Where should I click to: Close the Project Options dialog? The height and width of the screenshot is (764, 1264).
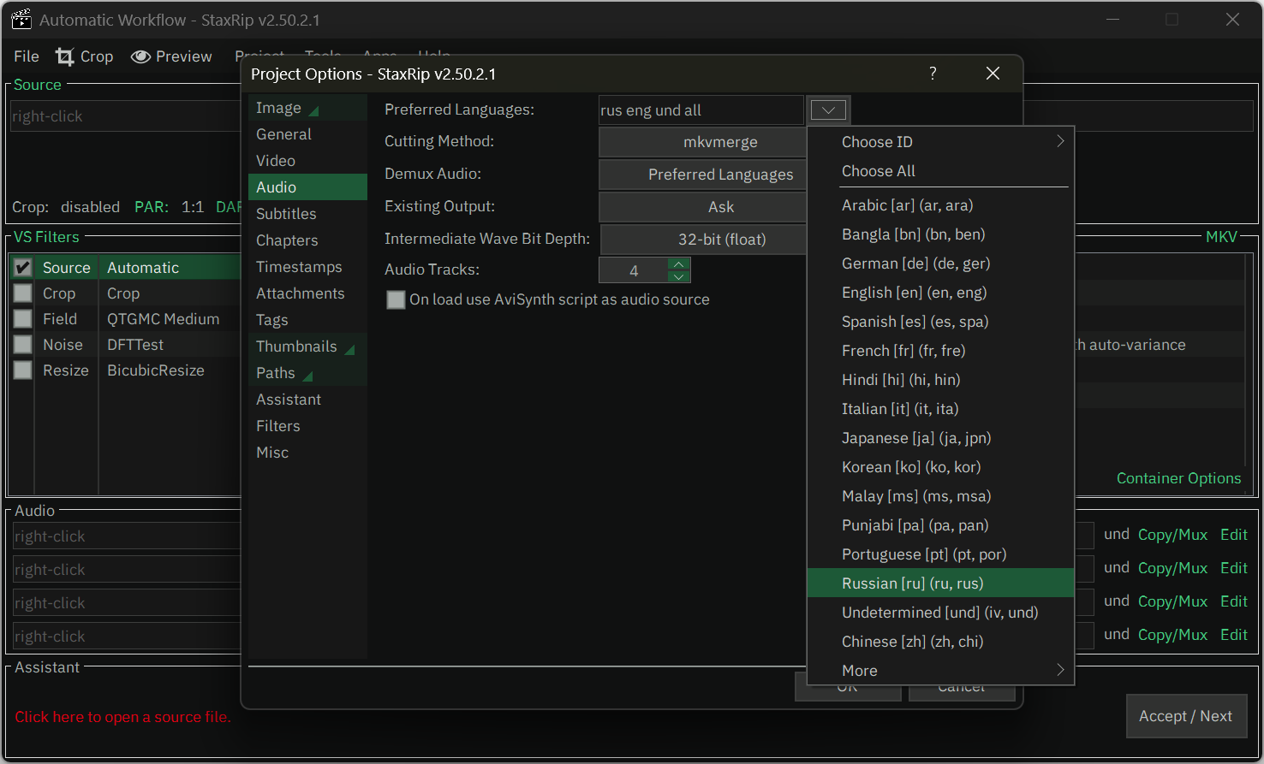point(993,74)
